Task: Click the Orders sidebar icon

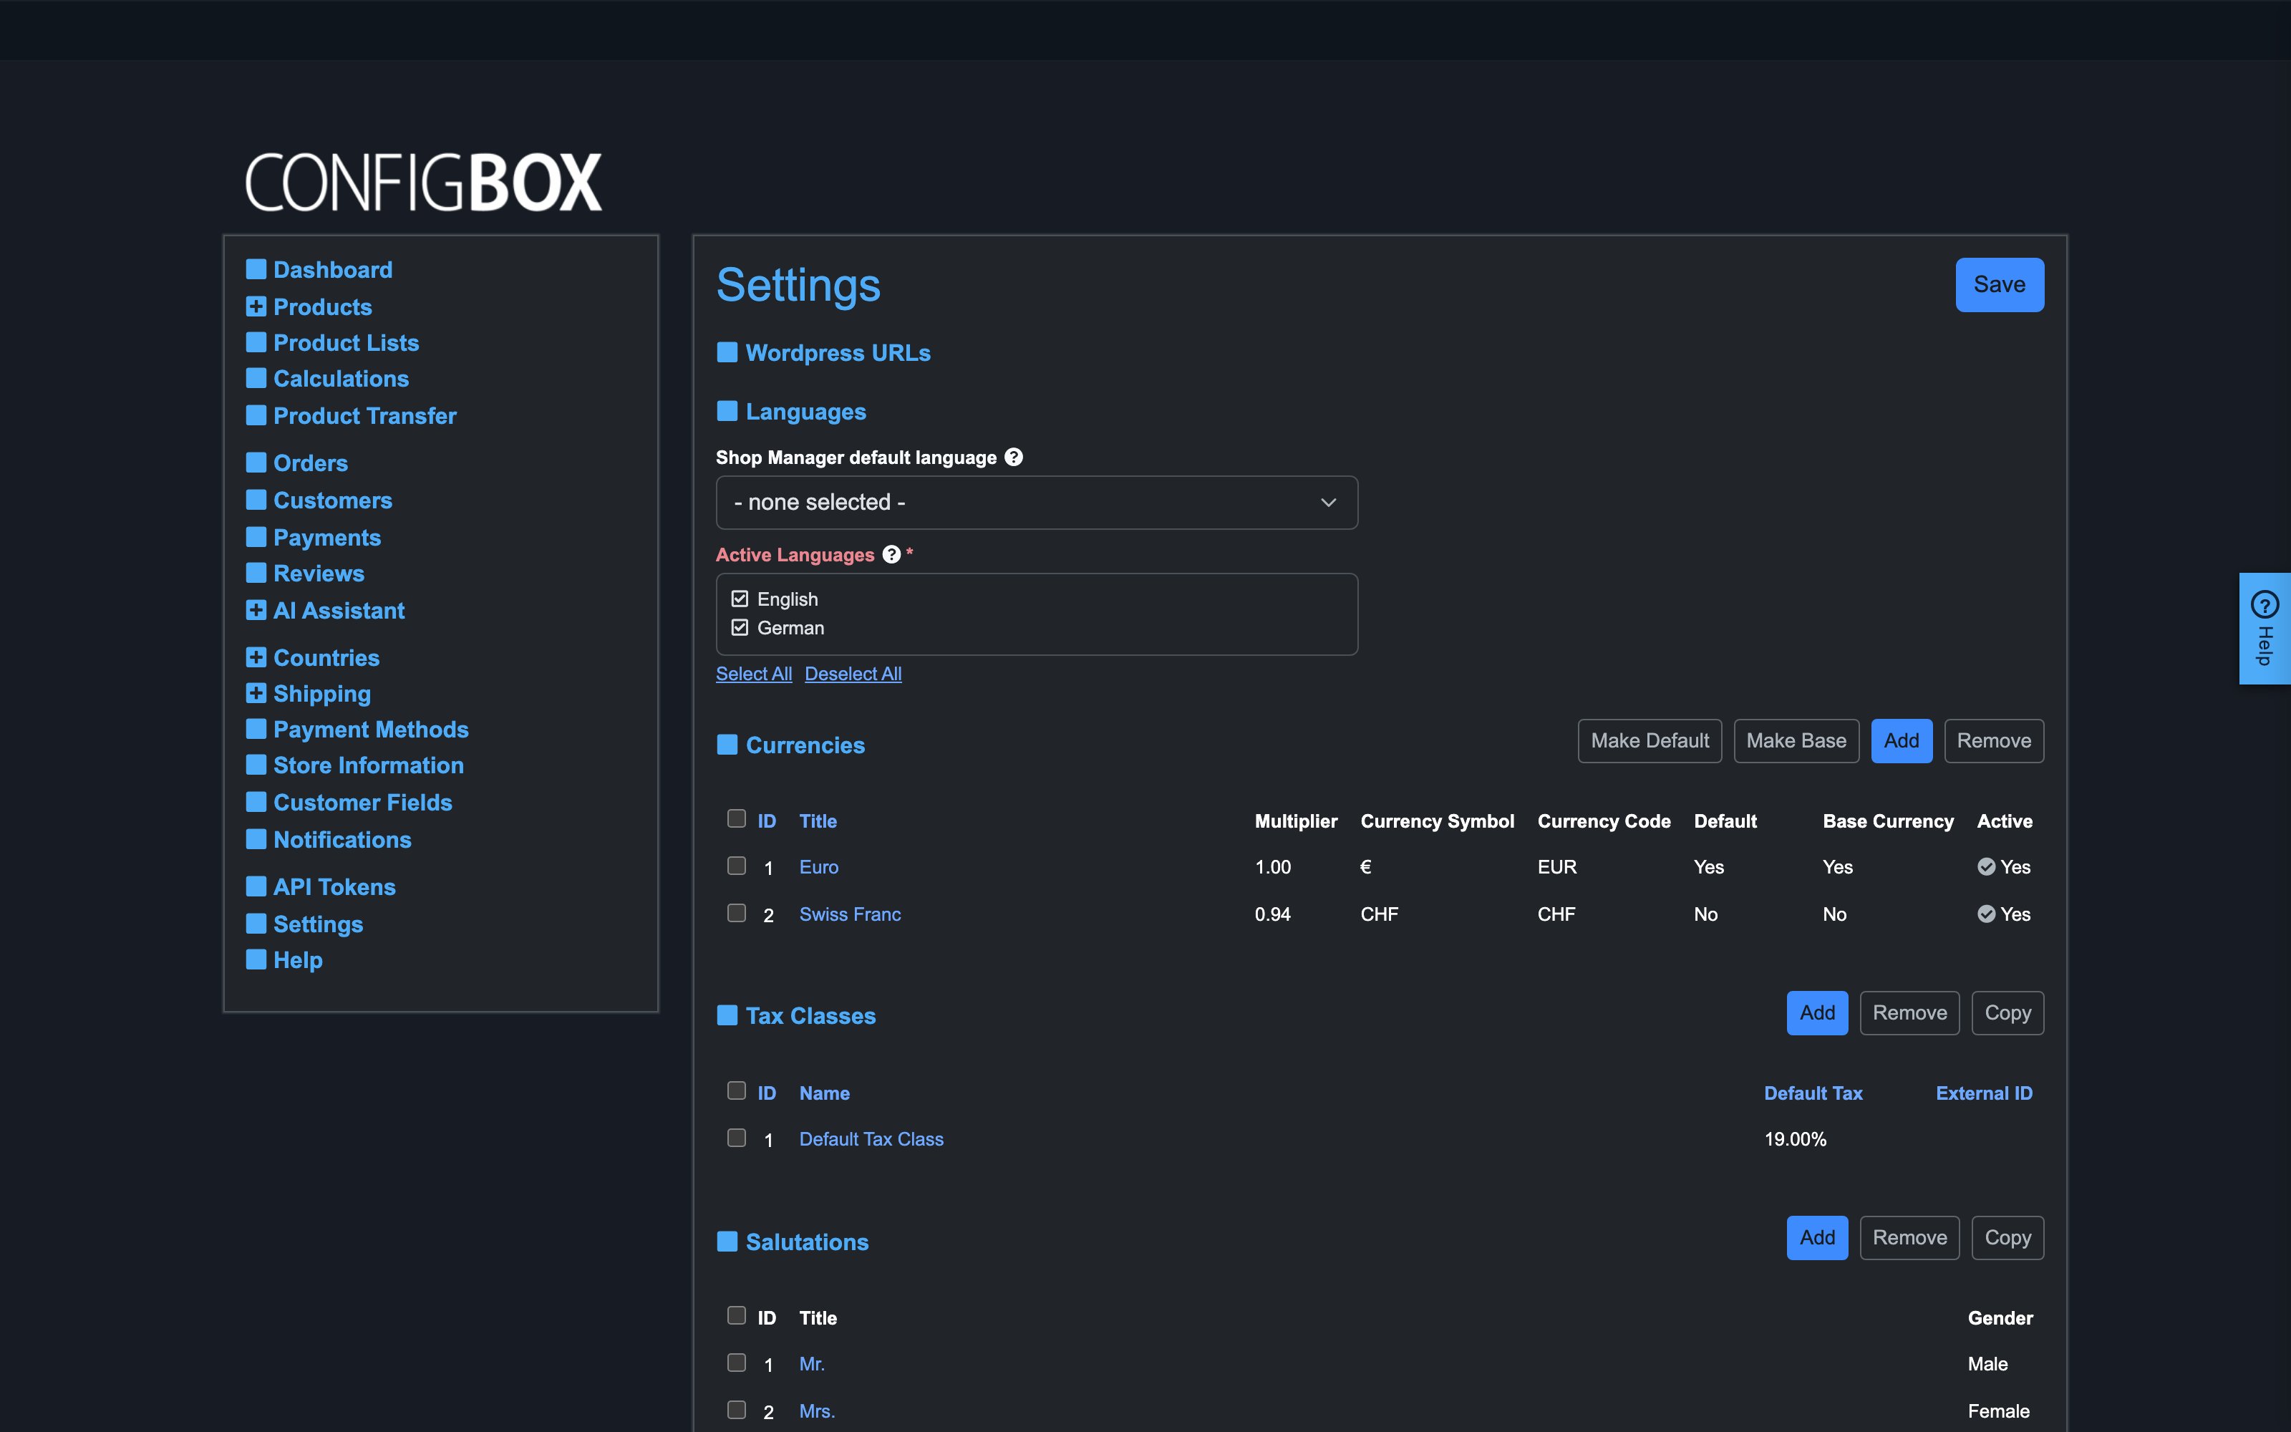Action: coord(256,463)
